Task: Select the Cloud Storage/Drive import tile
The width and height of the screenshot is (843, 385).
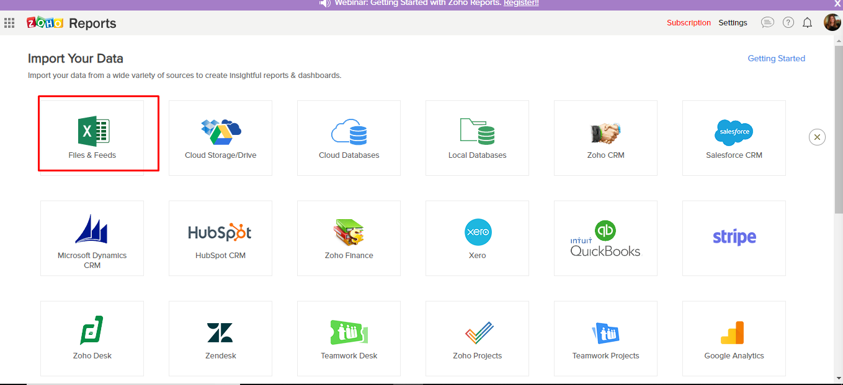Action: coord(220,138)
